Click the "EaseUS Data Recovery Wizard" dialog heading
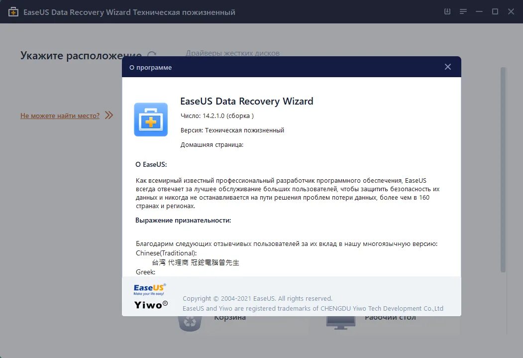The width and height of the screenshot is (523, 358). (x=247, y=101)
